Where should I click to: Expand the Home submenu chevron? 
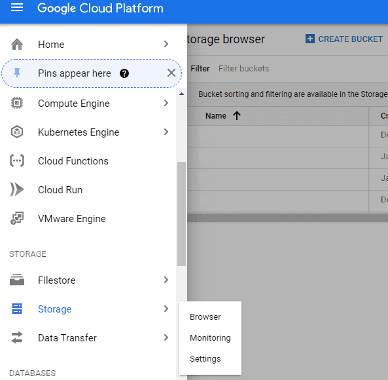pyautogui.click(x=166, y=44)
